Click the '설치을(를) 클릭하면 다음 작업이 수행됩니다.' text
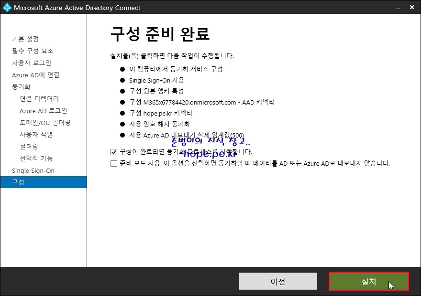Viewport: 421px width, 296px height. [x=172, y=56]
